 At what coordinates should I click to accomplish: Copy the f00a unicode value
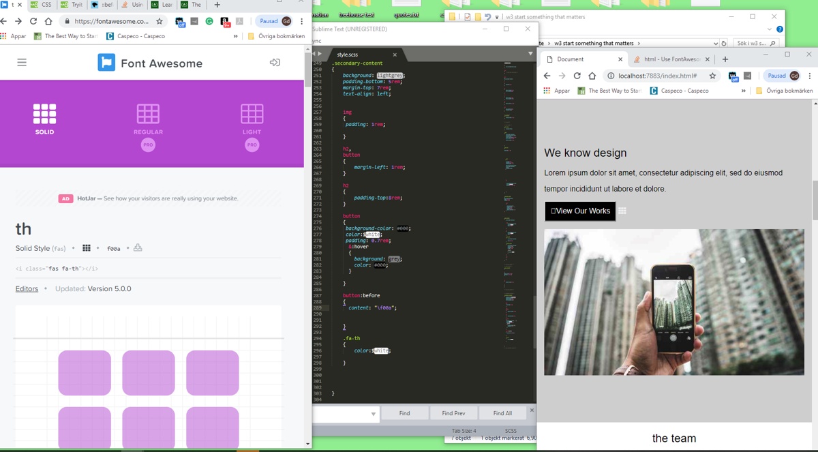click(114, 249)
